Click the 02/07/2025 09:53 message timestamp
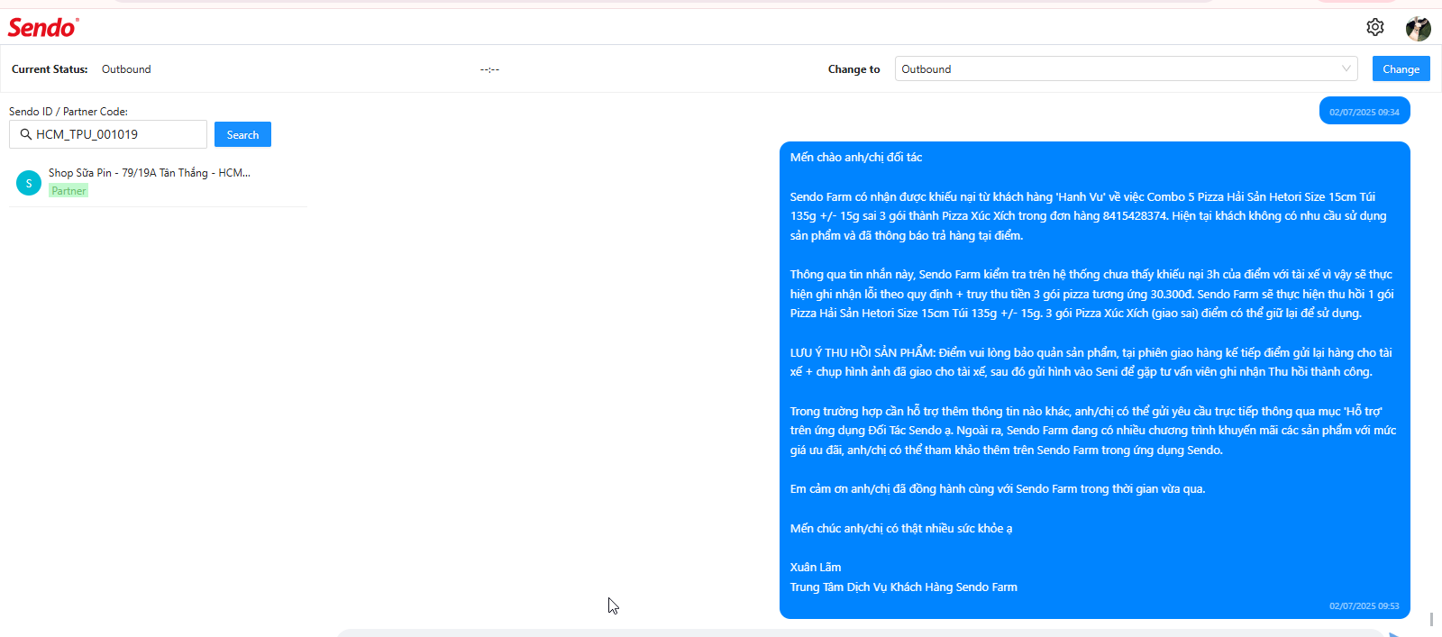 tap(1364, 605)
